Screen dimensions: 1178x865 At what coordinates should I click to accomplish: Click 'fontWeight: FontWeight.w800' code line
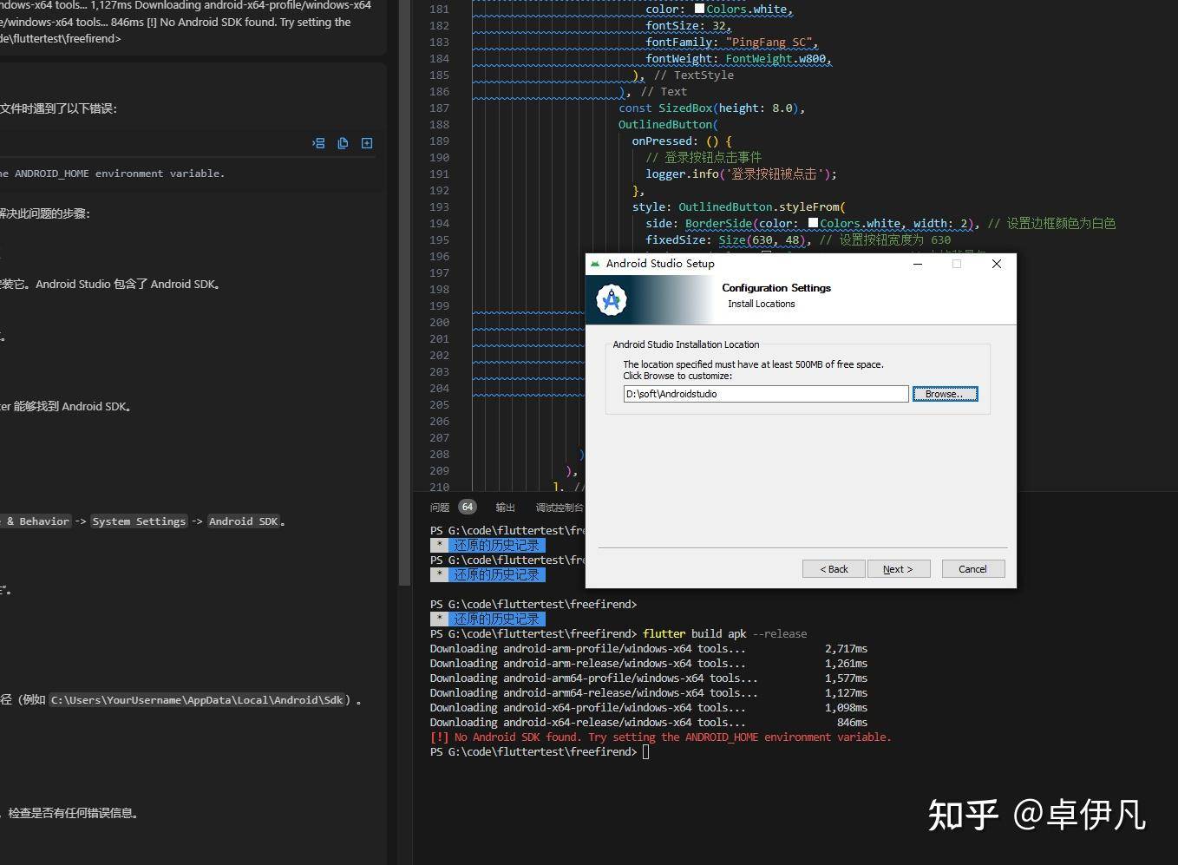(738, 59)
